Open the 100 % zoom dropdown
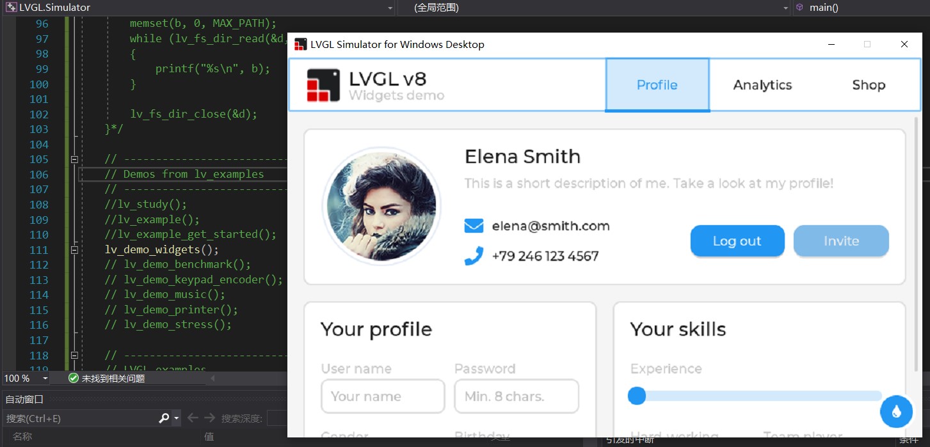 (x=45, y=379)
